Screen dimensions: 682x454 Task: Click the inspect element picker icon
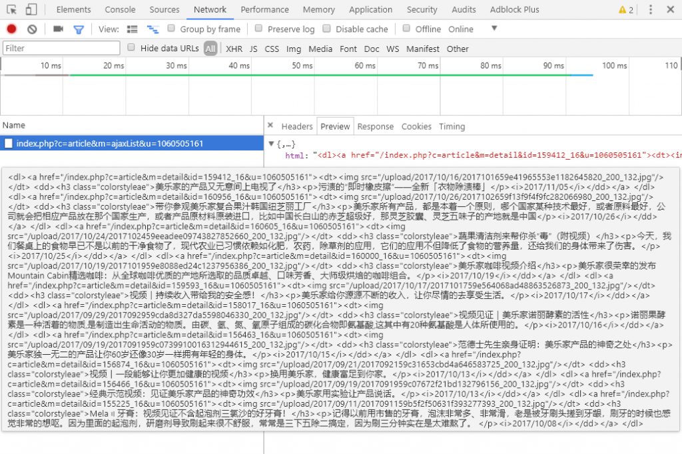pos(13,10)
